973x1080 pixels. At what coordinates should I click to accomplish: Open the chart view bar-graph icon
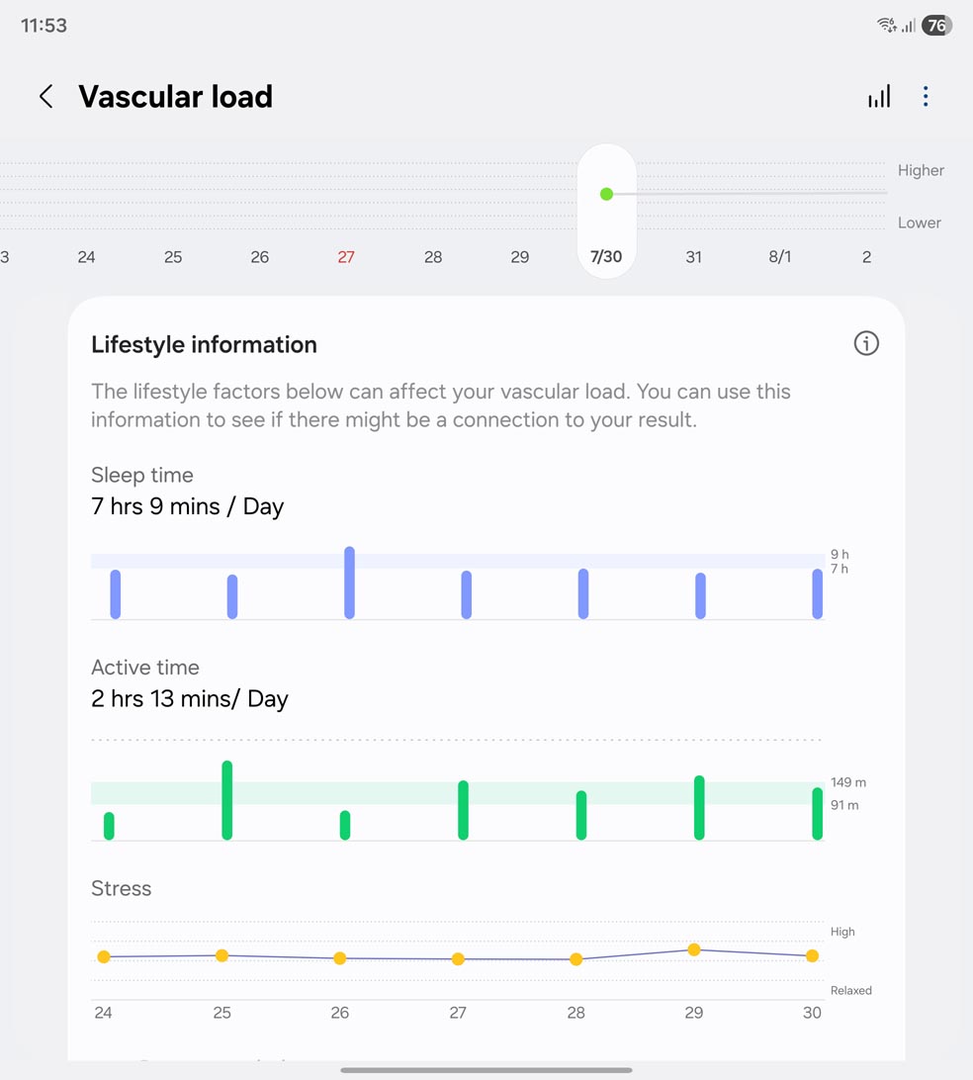(879, 96)
